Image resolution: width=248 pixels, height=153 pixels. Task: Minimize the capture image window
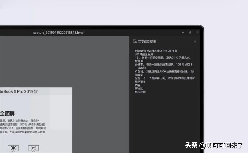tap(183, 33)
